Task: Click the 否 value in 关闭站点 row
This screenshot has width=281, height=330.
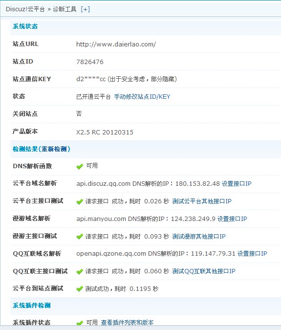Action: pos(79,114)
